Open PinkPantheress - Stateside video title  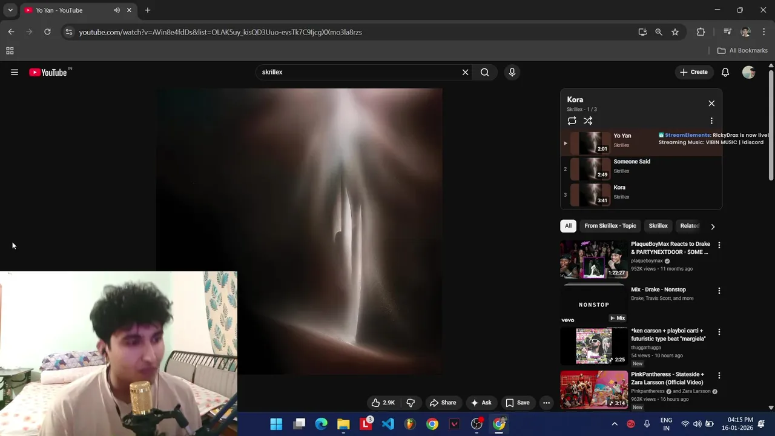667,378
